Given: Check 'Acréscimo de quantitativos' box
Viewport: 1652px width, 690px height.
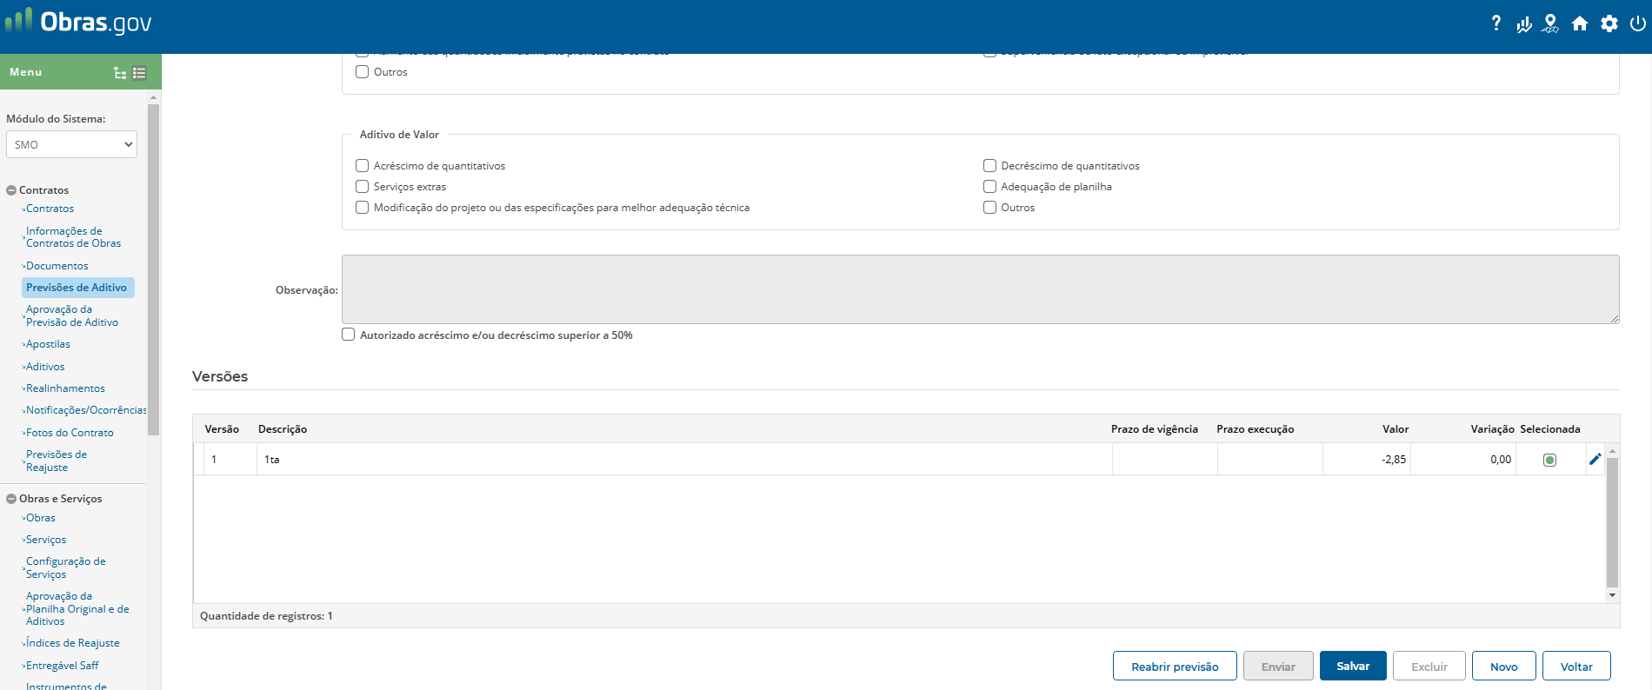Looking at the screenshot, I should [363, 166].
